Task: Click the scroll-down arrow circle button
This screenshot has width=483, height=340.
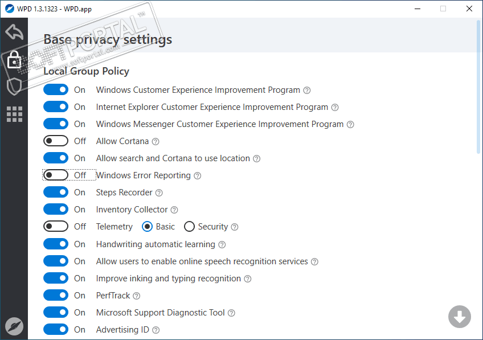Action: [x=459, y=317]
